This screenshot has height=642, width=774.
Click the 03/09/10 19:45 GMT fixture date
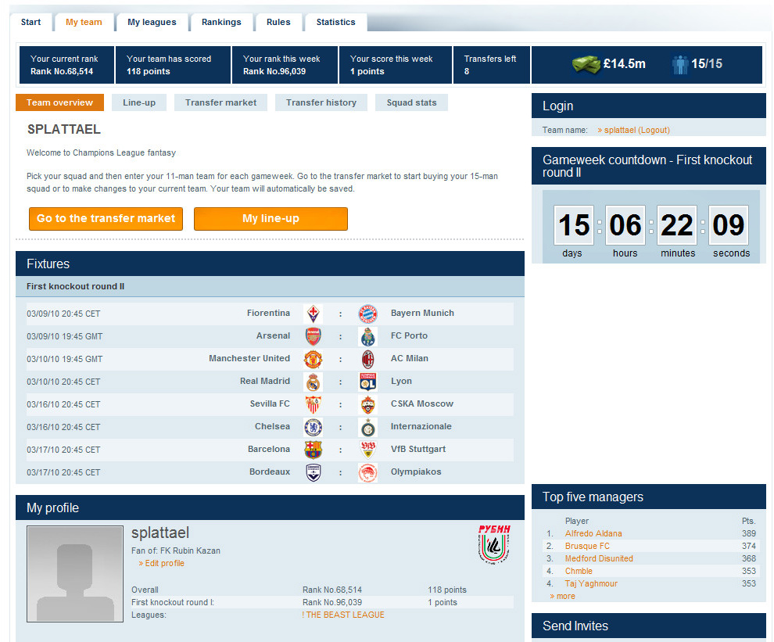65,337
